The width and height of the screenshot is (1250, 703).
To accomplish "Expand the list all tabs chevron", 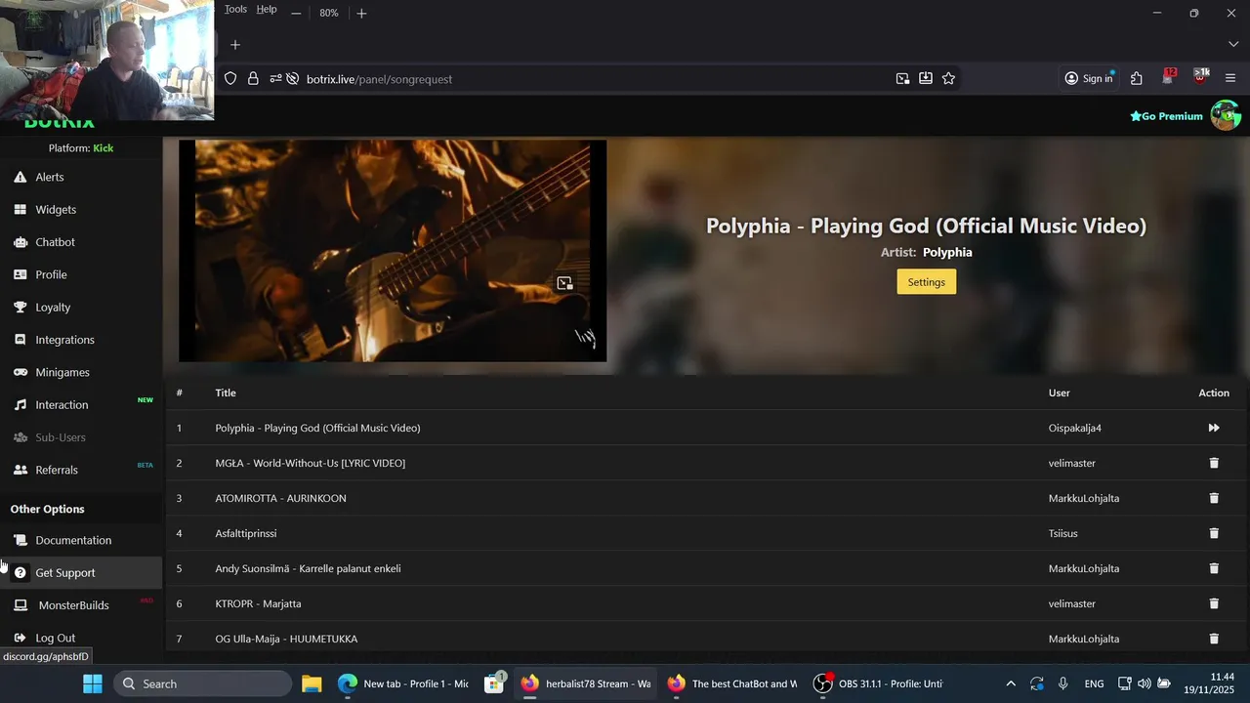I will point(1232,45).
